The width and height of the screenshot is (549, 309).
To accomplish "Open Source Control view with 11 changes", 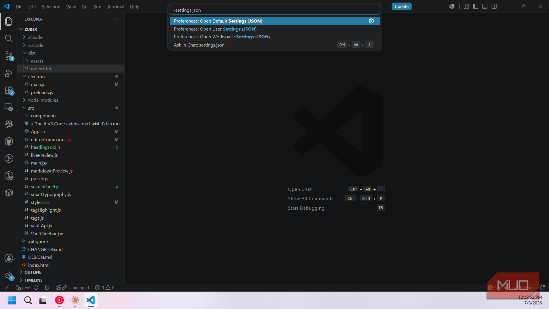I will pyautogui.click(x=9, y=56).
